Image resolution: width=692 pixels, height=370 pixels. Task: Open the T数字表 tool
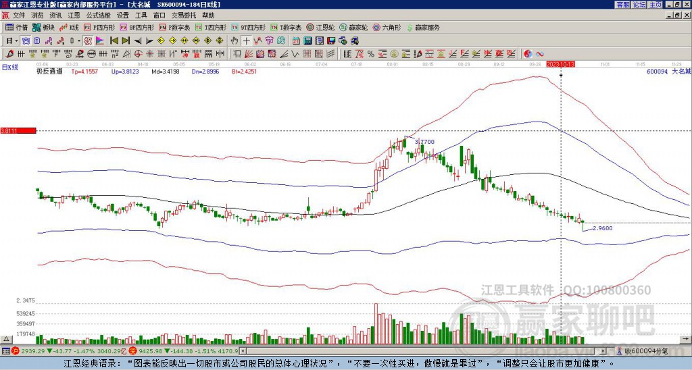click(286, 27)
